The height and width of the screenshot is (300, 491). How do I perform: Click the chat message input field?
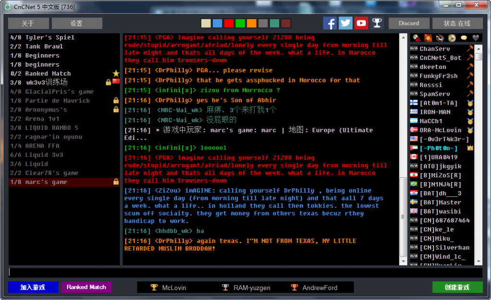click(x=245, y=273)
